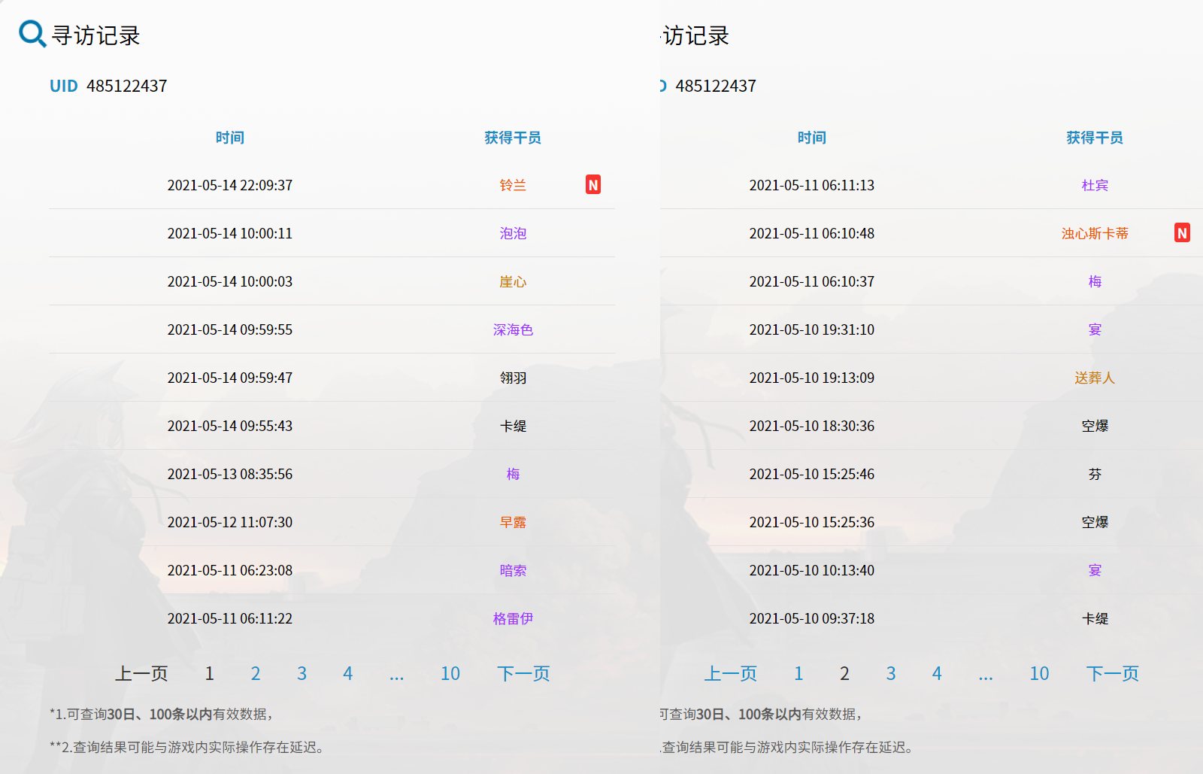Click the red N badge beside 铃兰
Screen dimensions: 1203x774
[593, 185]
